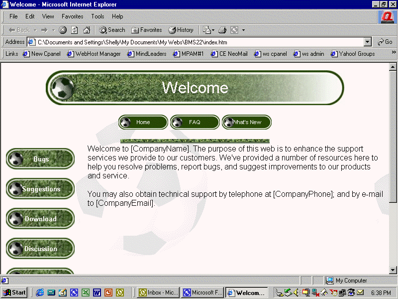Click the FAQ navigation button
The height and width of the screenshot is (299, 398).
click(195, 122)
